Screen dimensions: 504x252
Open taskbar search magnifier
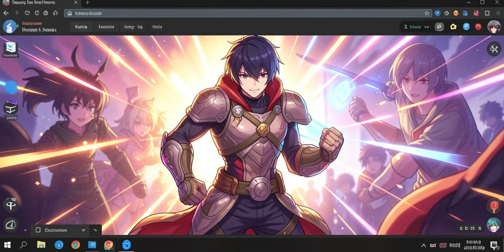(23, 245)
